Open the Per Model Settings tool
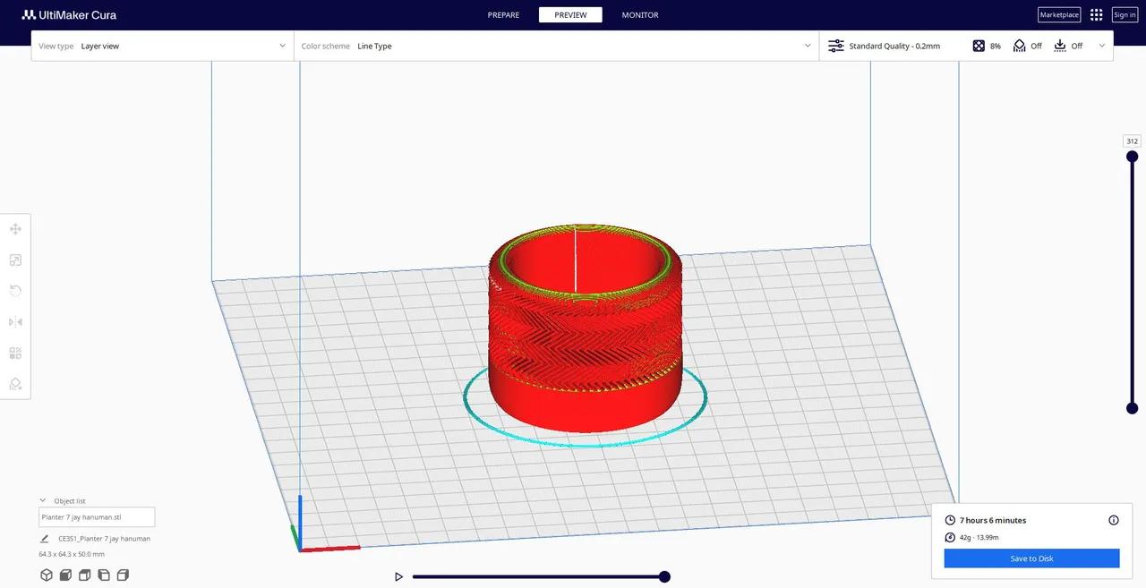The width and height of the screenshot is (1146, 588). 15,353
